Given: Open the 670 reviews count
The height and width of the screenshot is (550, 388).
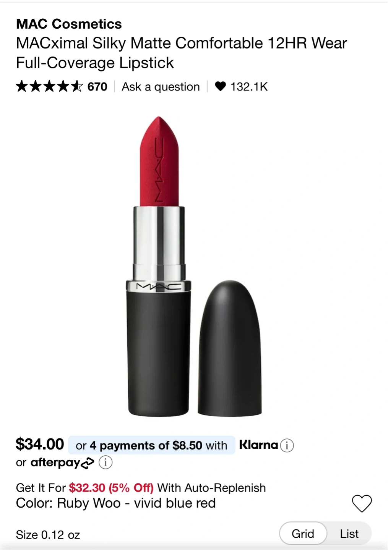Looking at the screenshot, I should [x=97, y=87].
